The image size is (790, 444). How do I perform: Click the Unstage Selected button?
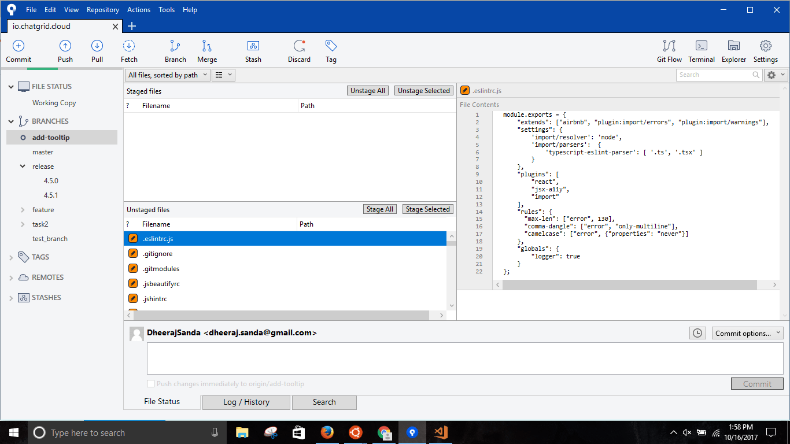click(423, 91)
